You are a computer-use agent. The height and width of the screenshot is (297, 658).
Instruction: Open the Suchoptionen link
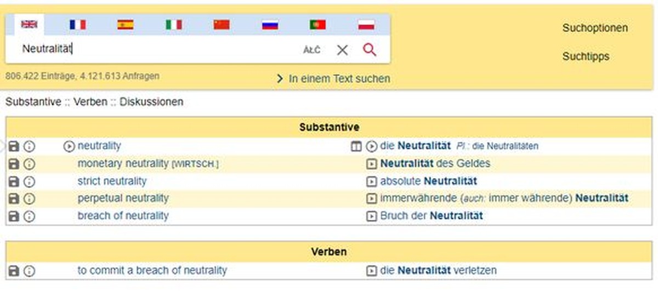595,28
